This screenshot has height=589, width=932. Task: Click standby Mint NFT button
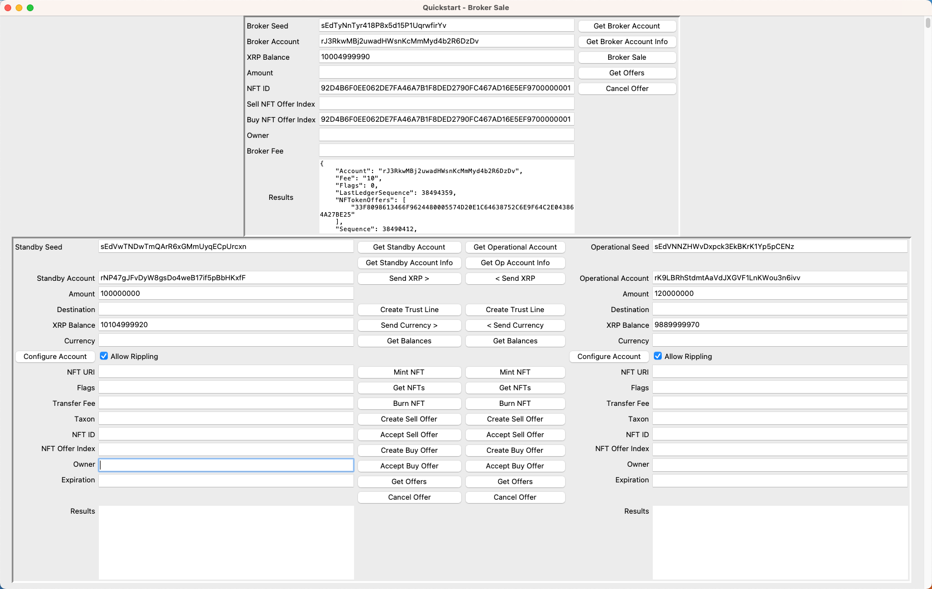tap(409, 372)
